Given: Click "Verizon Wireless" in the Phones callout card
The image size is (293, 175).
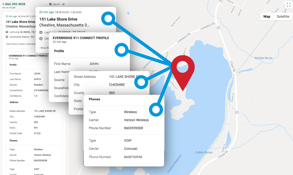Looking at the screenshot, I should (137, 120).
